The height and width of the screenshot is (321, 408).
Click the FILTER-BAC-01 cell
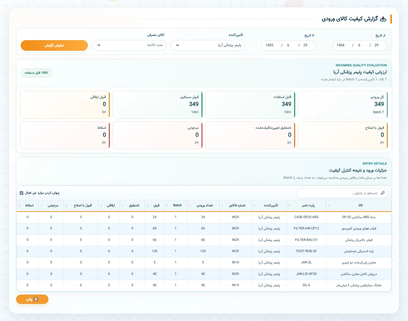306,240
